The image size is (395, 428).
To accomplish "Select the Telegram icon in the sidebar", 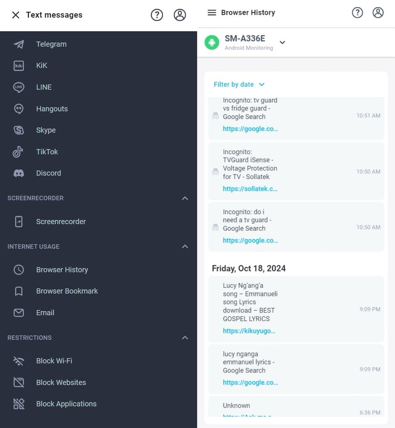I will (18, 44).
